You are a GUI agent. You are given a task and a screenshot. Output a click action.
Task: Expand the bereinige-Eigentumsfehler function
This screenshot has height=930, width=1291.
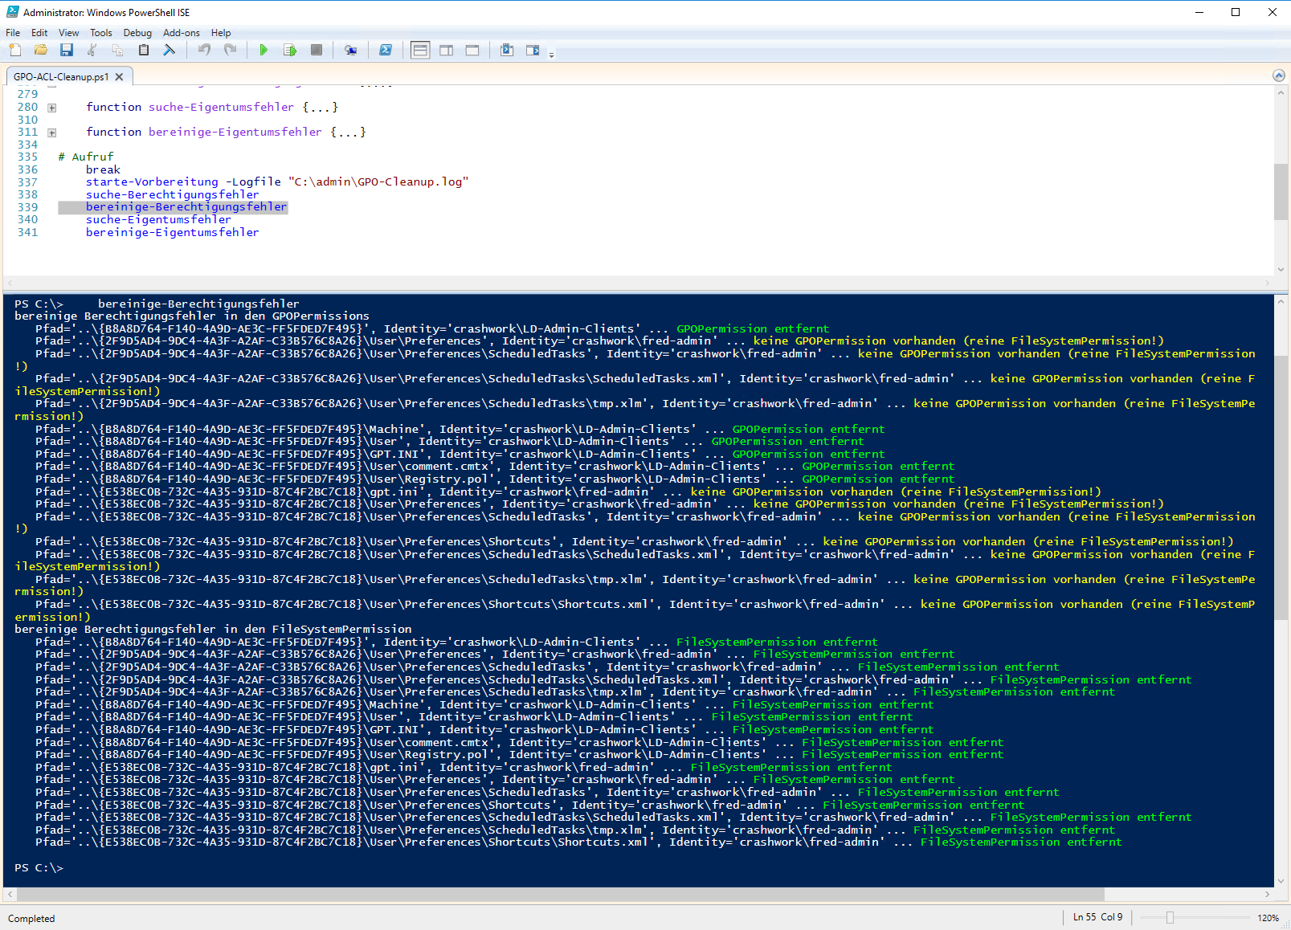51,133
